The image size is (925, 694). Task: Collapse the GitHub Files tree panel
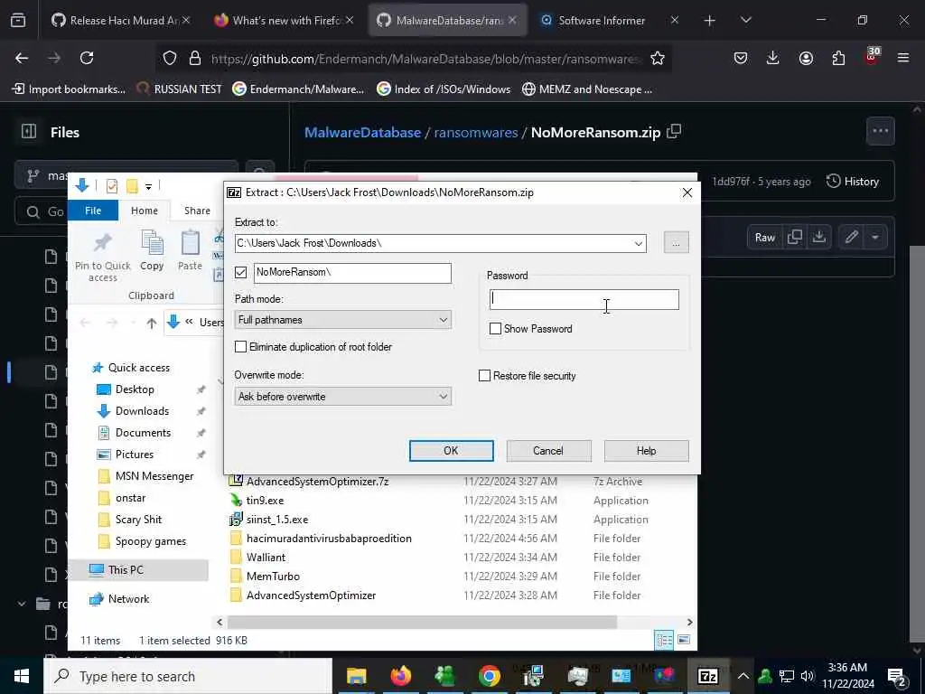28,132
